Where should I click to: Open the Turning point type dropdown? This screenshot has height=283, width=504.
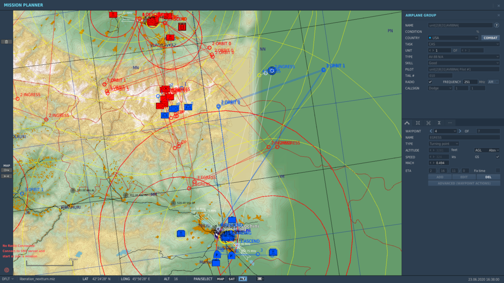coord(444,144)
